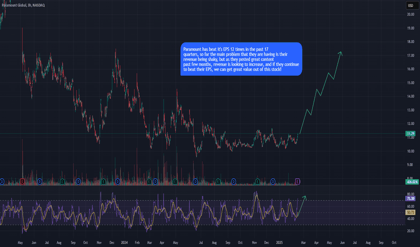This screenshot has width=420, height=247.
Task: Click the 426.02K volume label
Action: click(412, 182)
